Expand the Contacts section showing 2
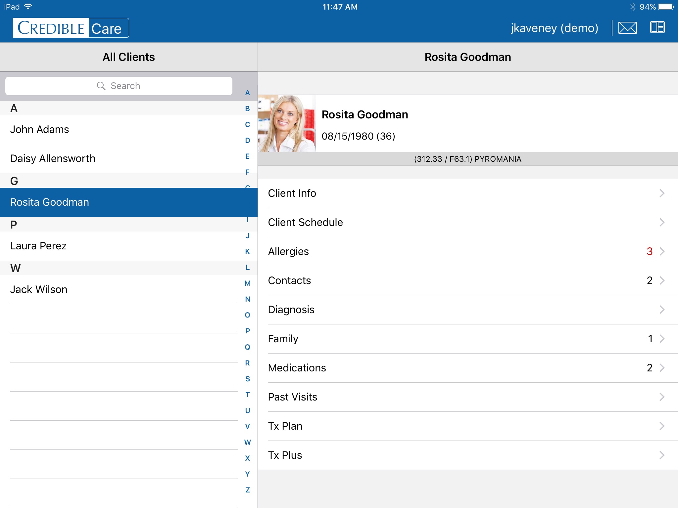 pos(467,280)
